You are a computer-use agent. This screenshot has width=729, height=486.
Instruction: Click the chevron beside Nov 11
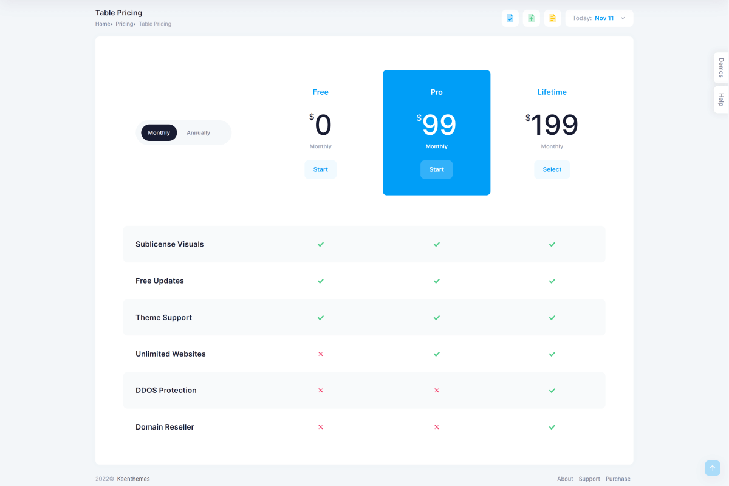pyautogui.click(x=623, y=18)
